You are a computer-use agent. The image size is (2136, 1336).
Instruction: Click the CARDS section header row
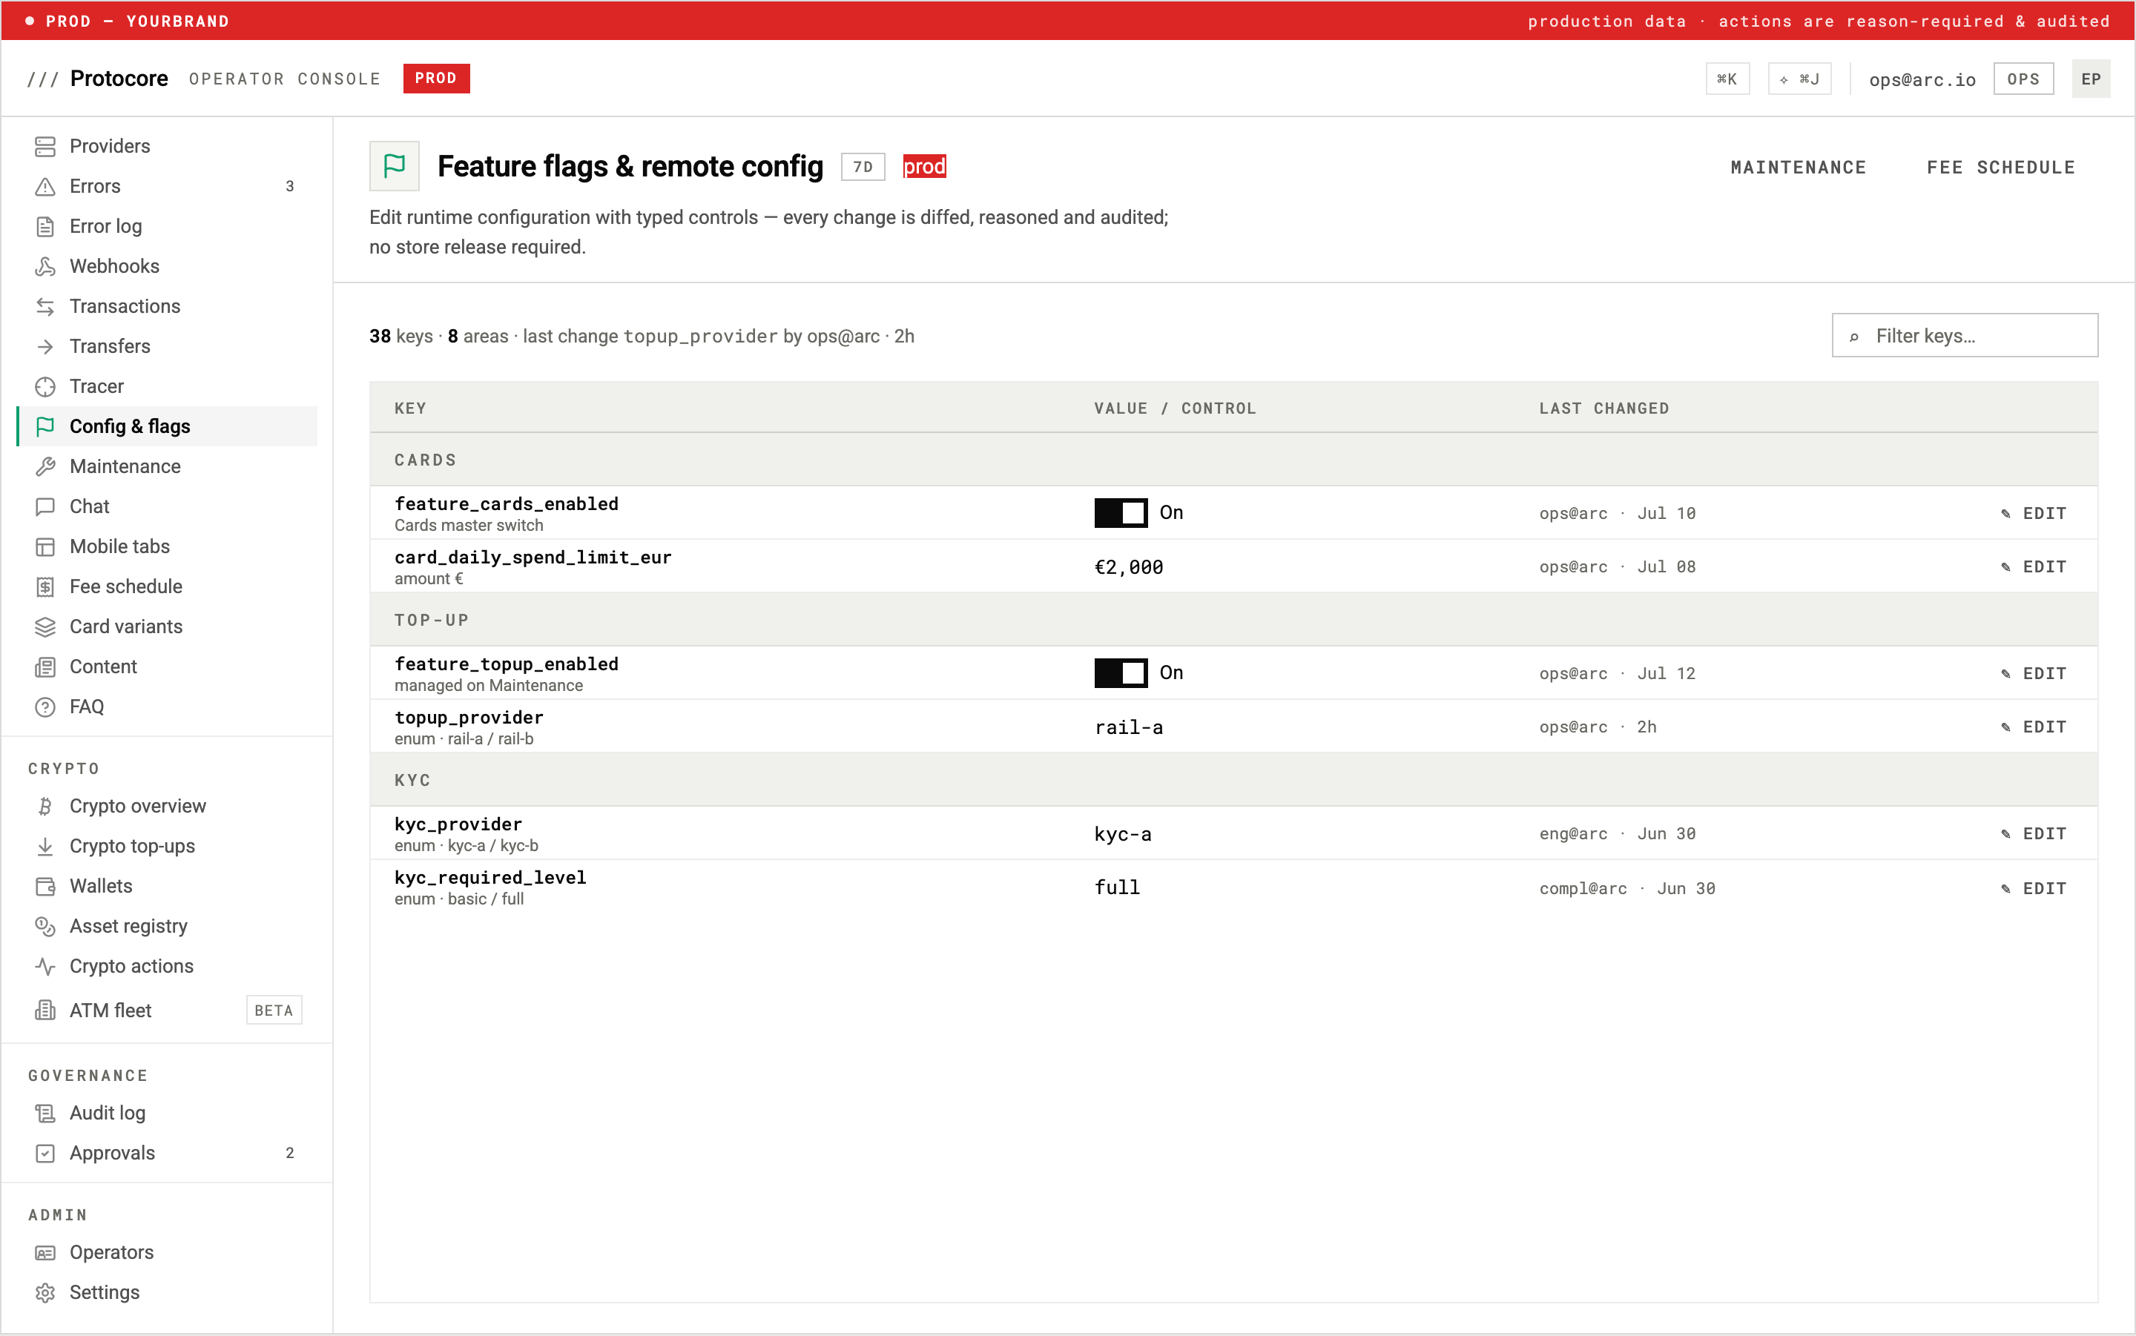coord(1233,460)
